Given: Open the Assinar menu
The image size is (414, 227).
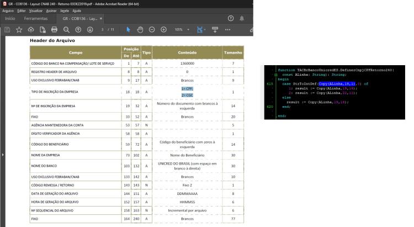Looking at the screenshot, I should pos(51,11).
